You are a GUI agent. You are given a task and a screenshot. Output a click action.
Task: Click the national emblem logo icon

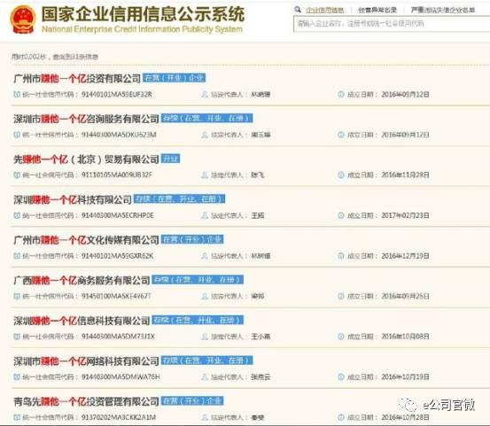pyautogui.click(x=23, y=19)
